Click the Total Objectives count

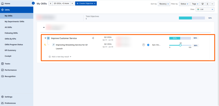[x=86, y=19]
